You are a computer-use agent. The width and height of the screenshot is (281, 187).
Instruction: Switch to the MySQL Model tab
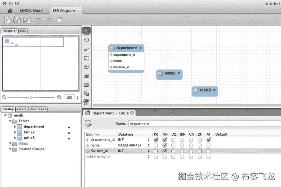pyautogui.click(x=32, y=11)
